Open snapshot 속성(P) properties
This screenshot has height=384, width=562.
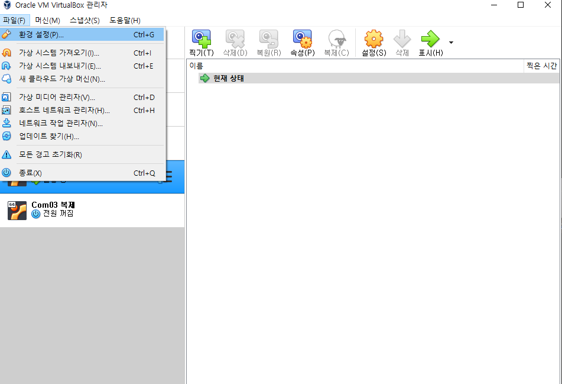[x=303, y=43]
